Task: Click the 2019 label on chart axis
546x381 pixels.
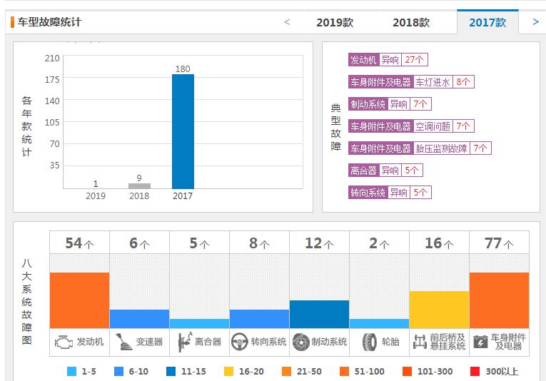Action: 96,196
